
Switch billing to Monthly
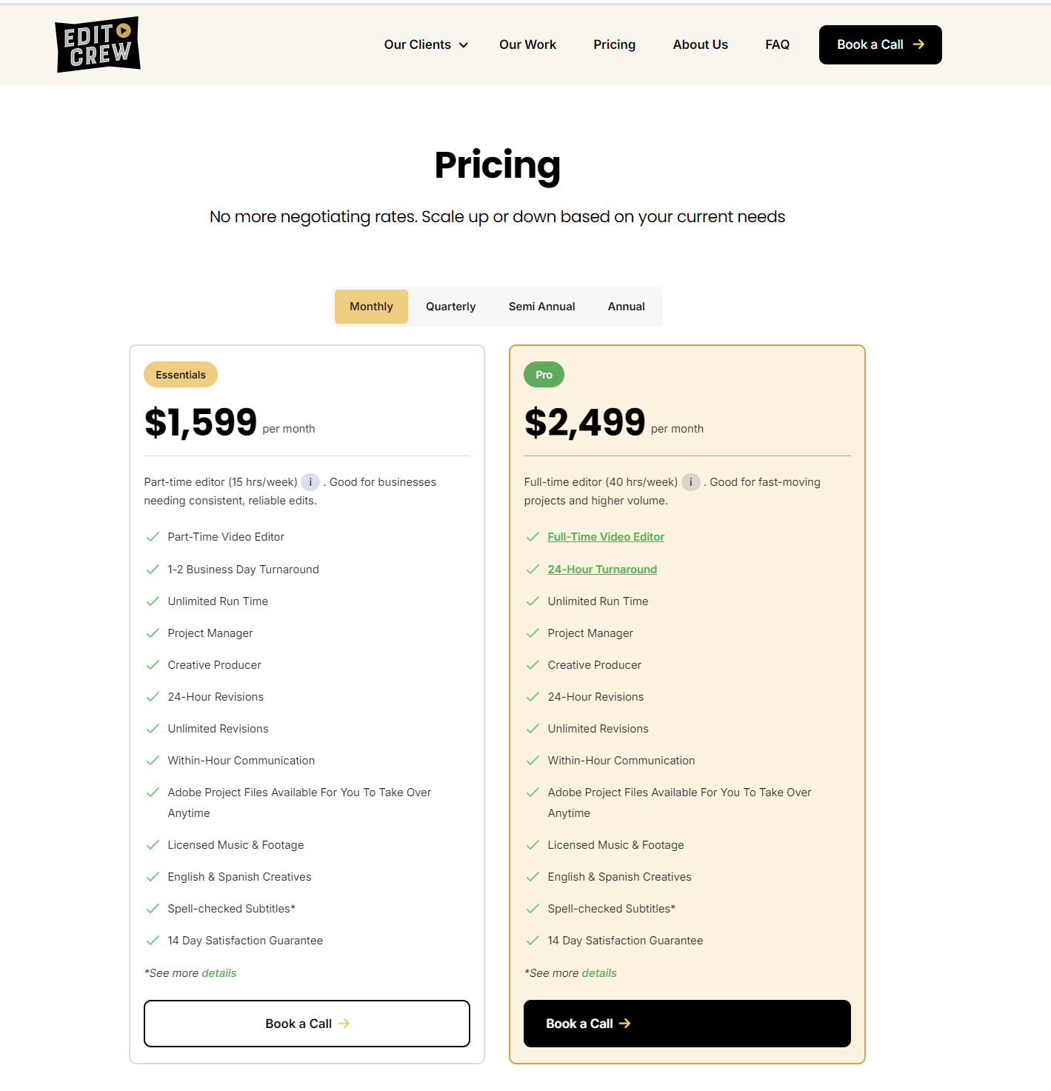[371, 307]
